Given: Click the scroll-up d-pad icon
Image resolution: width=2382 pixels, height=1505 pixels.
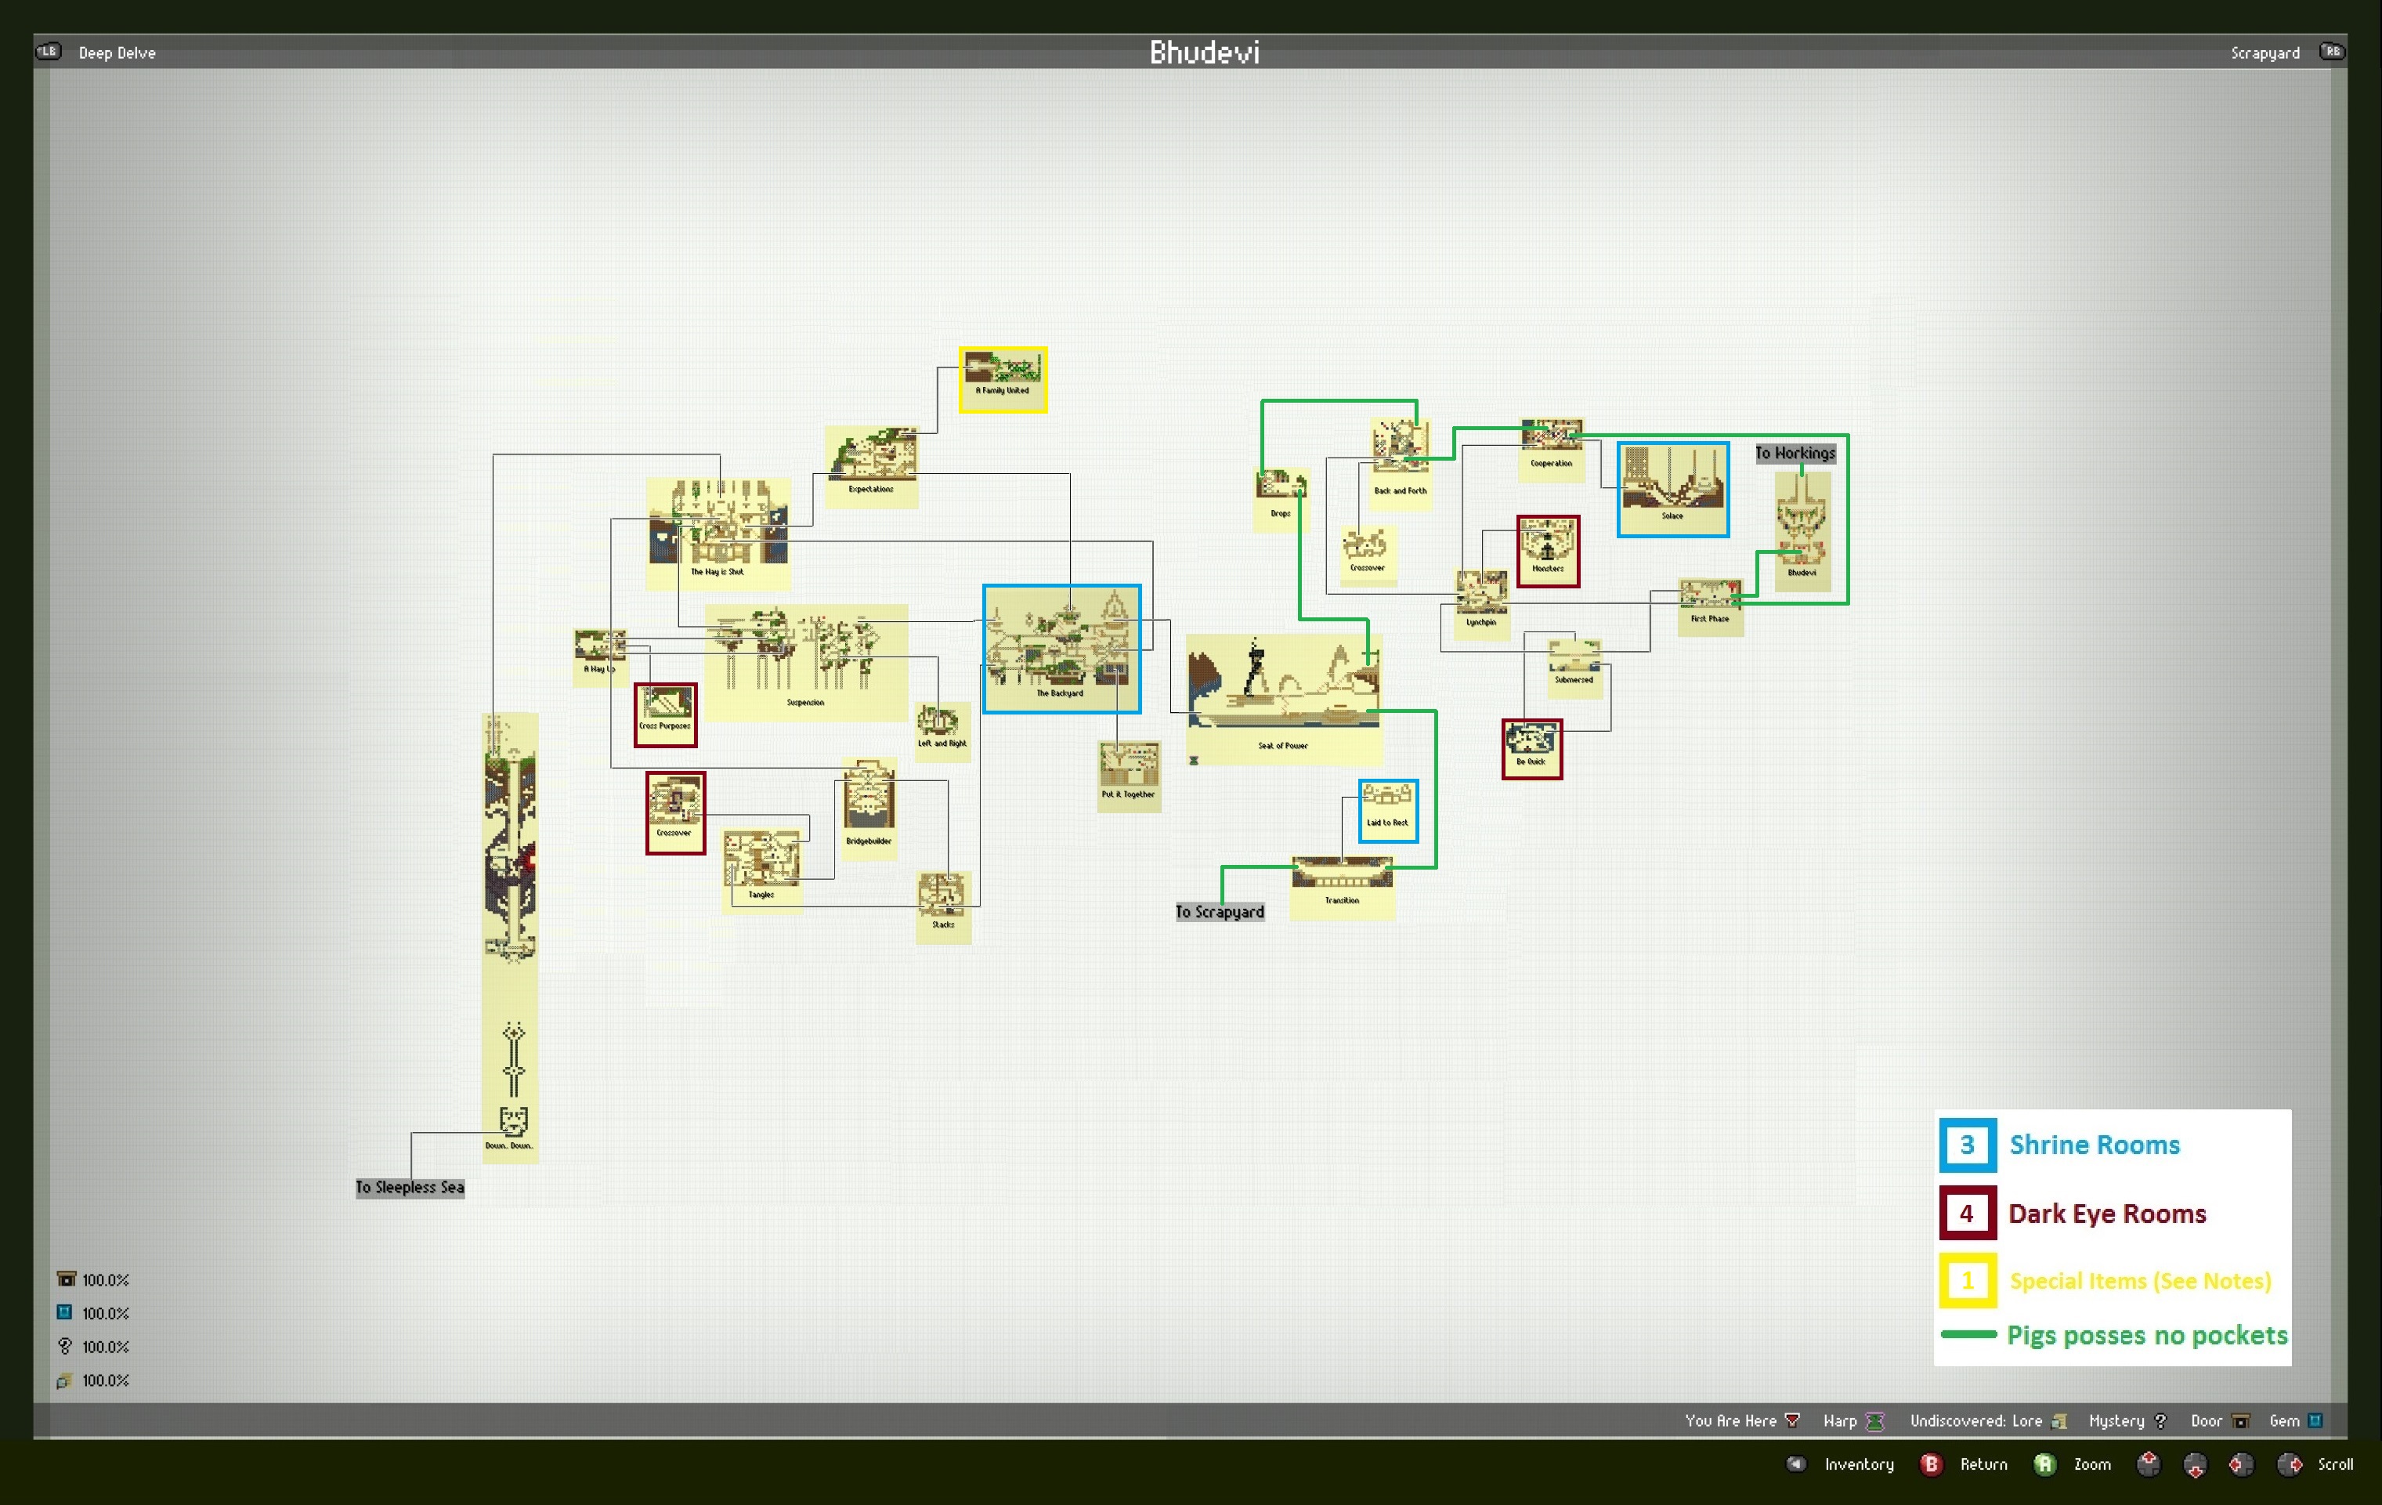Looking at the screenshot, I should pos(2149,1464).
